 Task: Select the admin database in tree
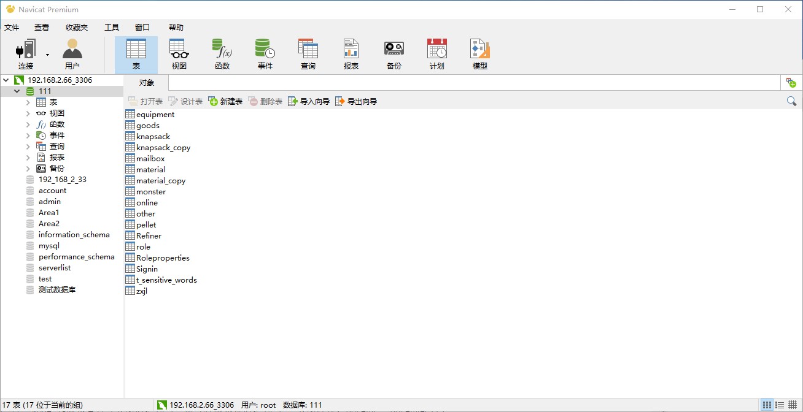49,202
